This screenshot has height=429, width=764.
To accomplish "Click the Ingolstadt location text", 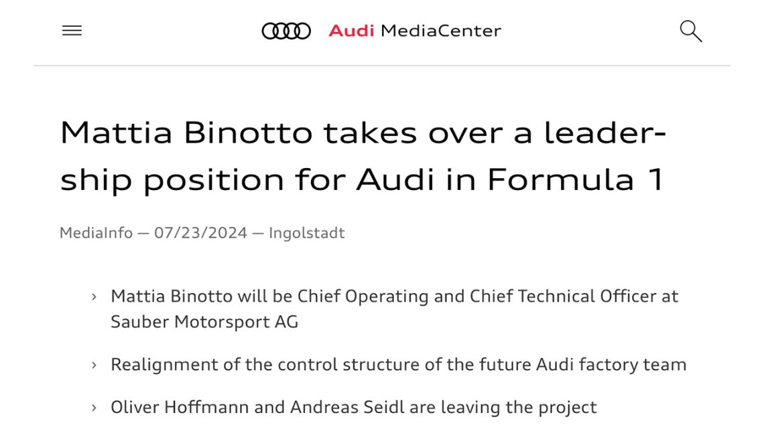I will click(x=306, y=233).
